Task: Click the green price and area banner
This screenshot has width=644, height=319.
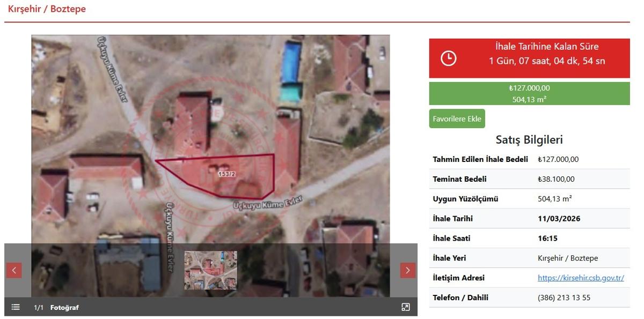Action: (x=530, y=93)
